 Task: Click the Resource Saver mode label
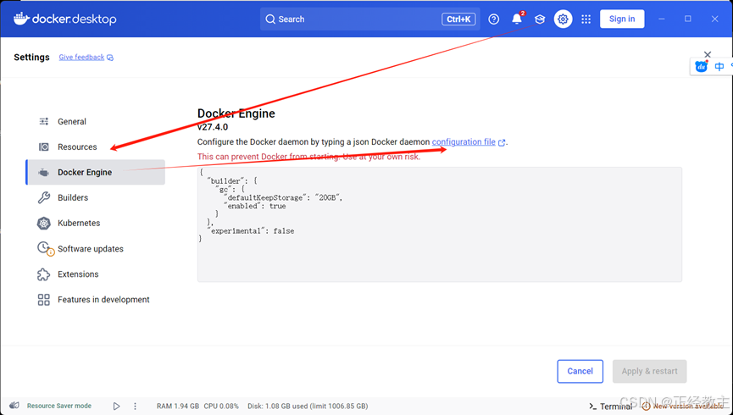(59, 406)
